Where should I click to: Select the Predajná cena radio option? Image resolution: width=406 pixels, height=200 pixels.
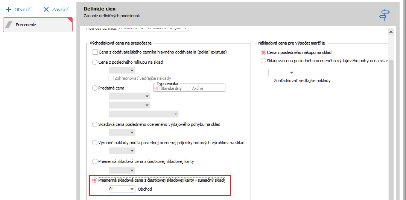(x=95, y=88)
